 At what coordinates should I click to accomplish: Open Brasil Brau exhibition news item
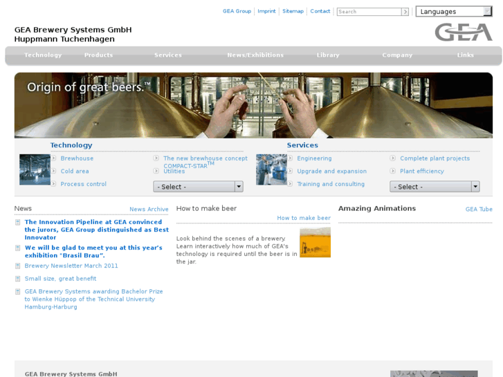(93, 252)
